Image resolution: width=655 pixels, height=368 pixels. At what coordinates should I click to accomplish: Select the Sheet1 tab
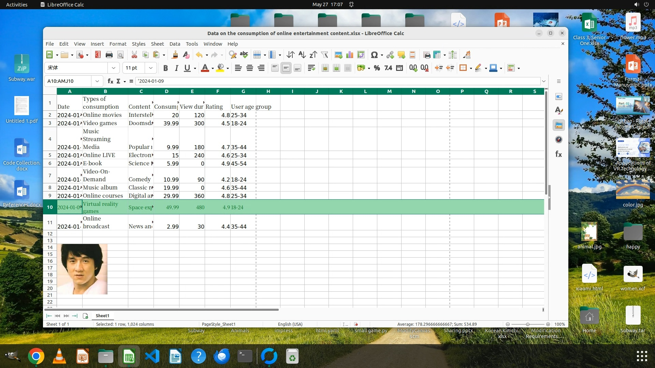(102, 316)
